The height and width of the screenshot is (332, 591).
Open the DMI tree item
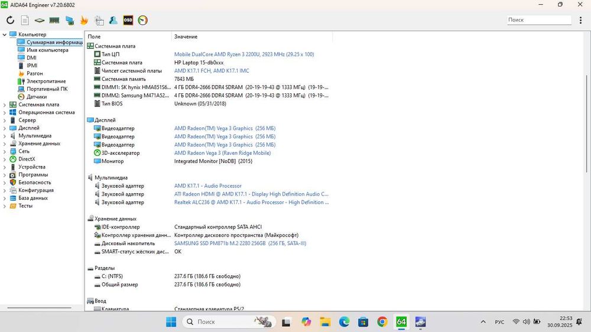[31, 58]
